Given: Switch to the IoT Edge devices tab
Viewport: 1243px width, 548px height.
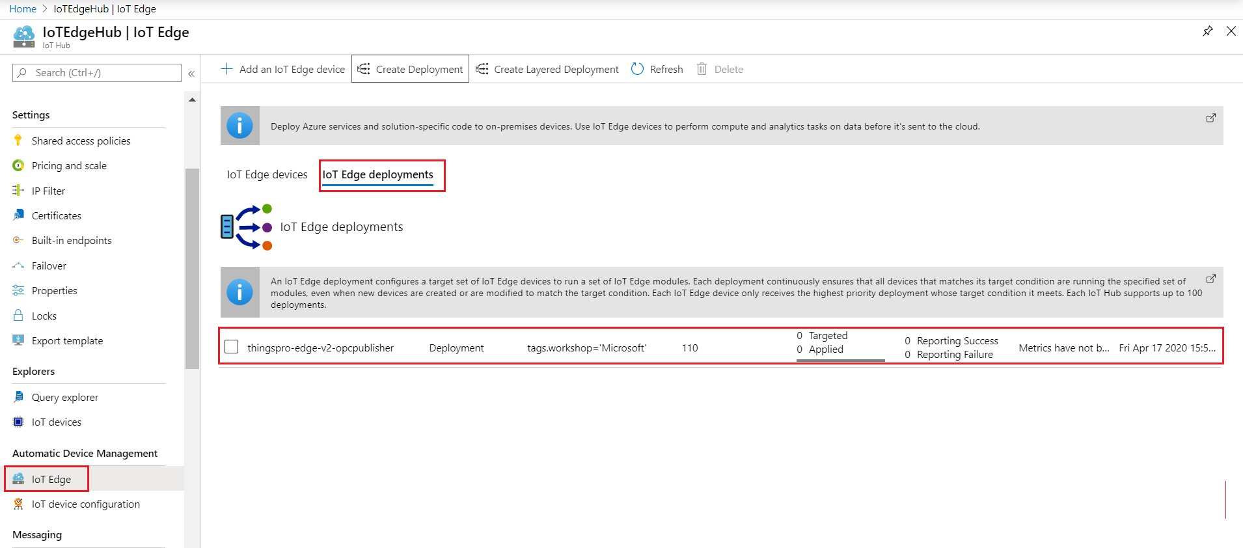Looking at the screenshot, I should pos(267,174).
